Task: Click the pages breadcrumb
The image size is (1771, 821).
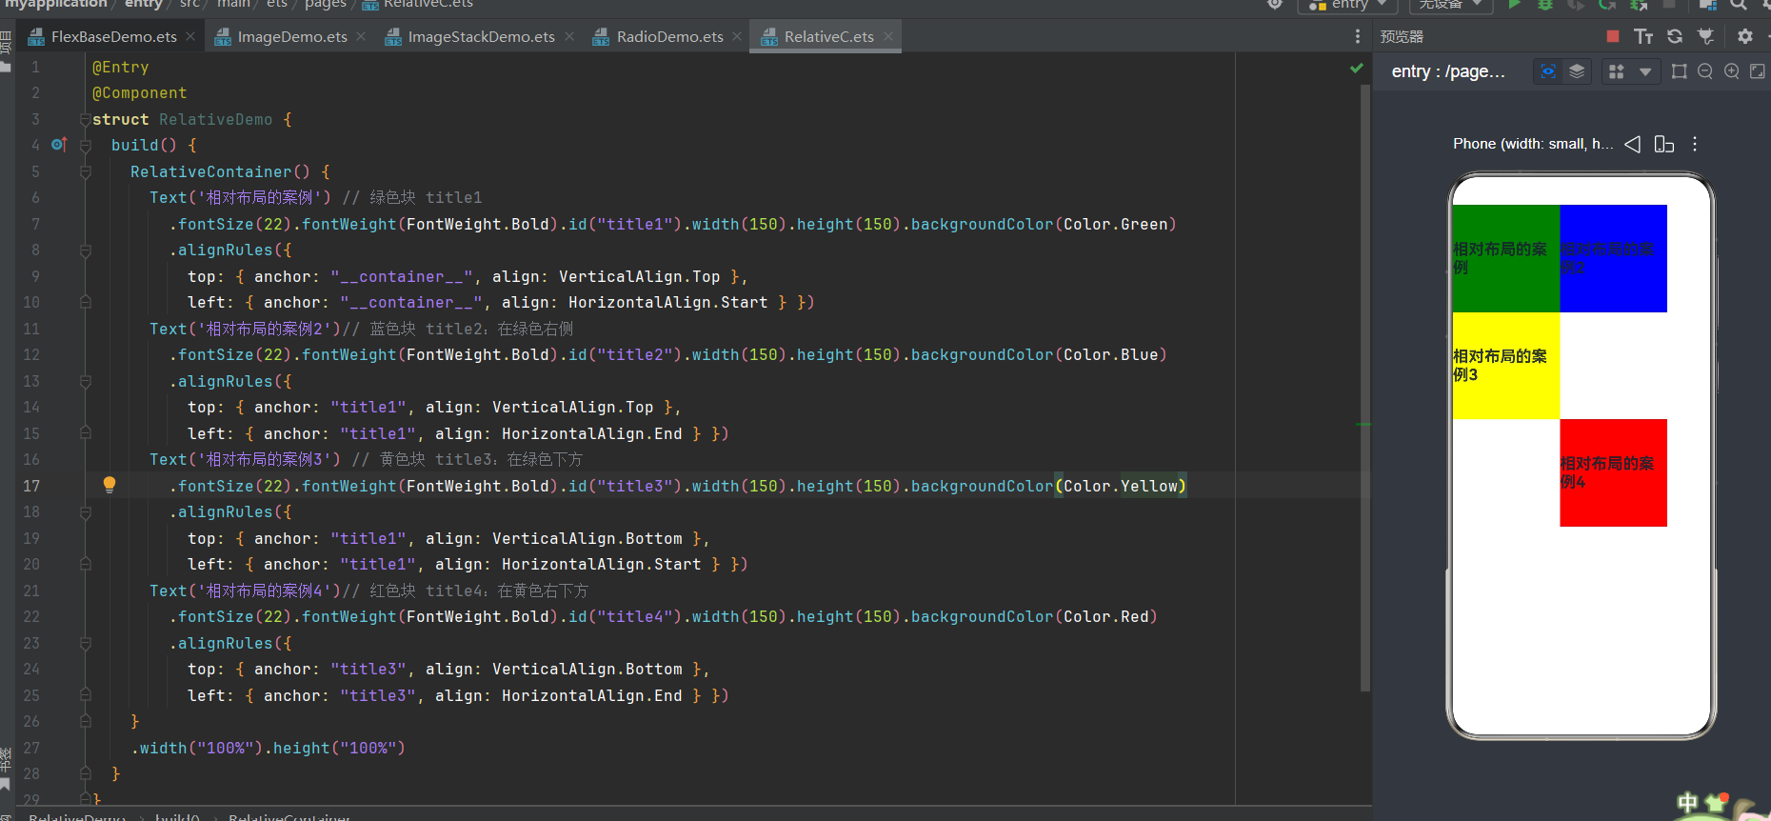Action: [326, 4]
